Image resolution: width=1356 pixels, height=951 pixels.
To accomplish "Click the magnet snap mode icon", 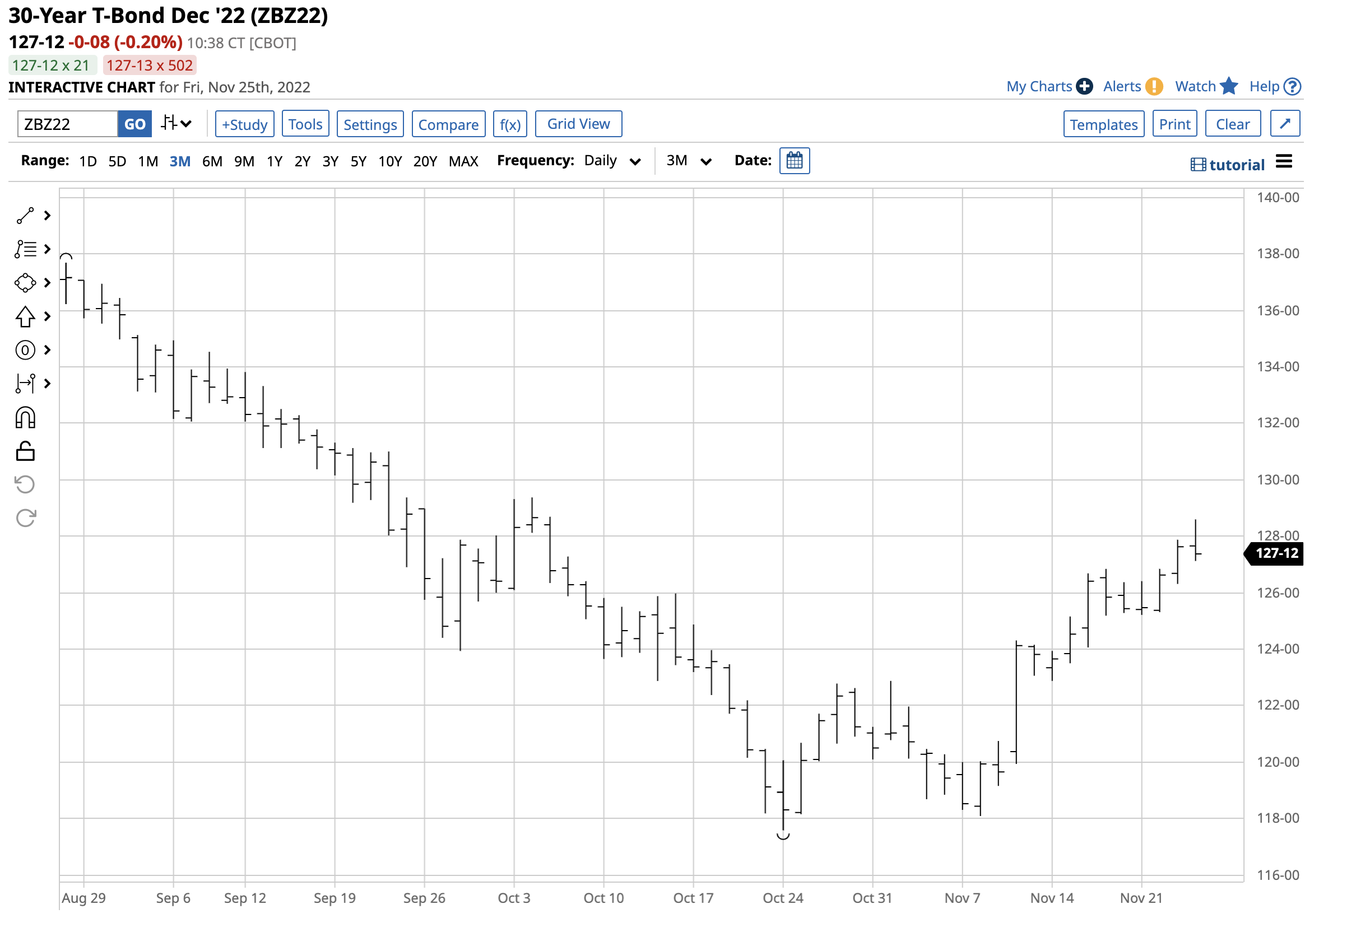I will pos(25,418).
